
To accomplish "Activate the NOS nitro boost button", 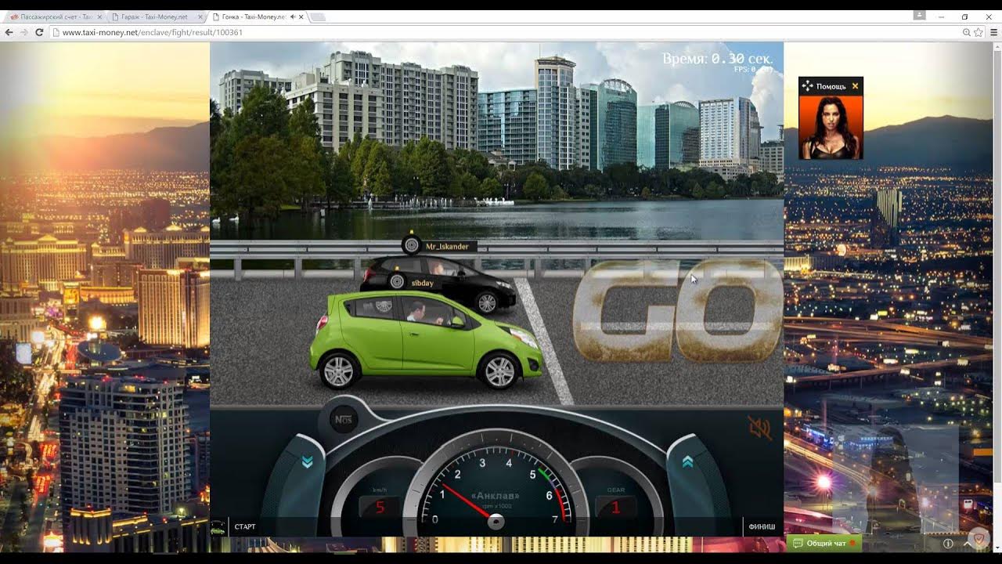I will [343, 420].
